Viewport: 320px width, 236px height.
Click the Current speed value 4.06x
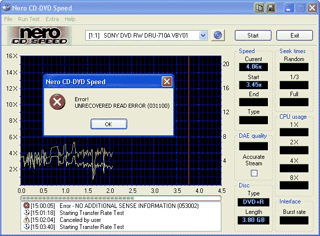point(253,67)
